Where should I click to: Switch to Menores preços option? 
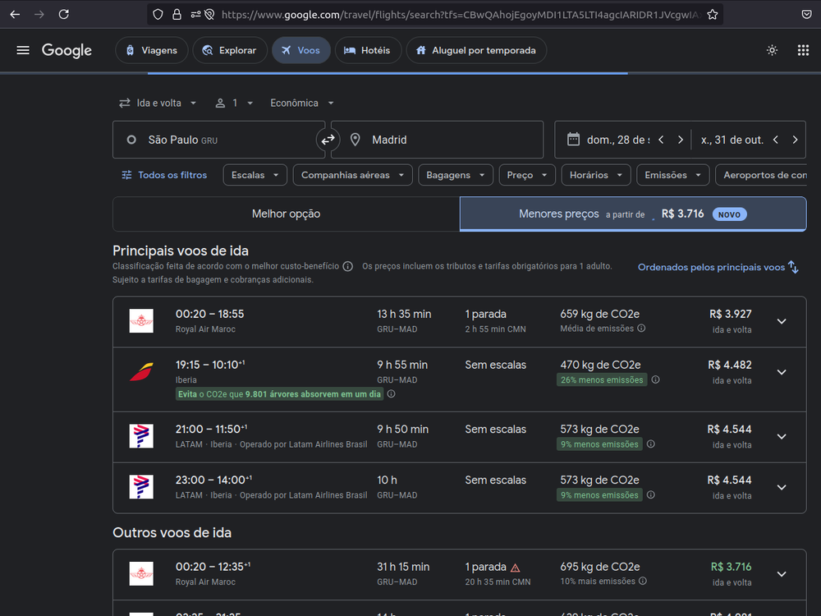click(632, 214)
